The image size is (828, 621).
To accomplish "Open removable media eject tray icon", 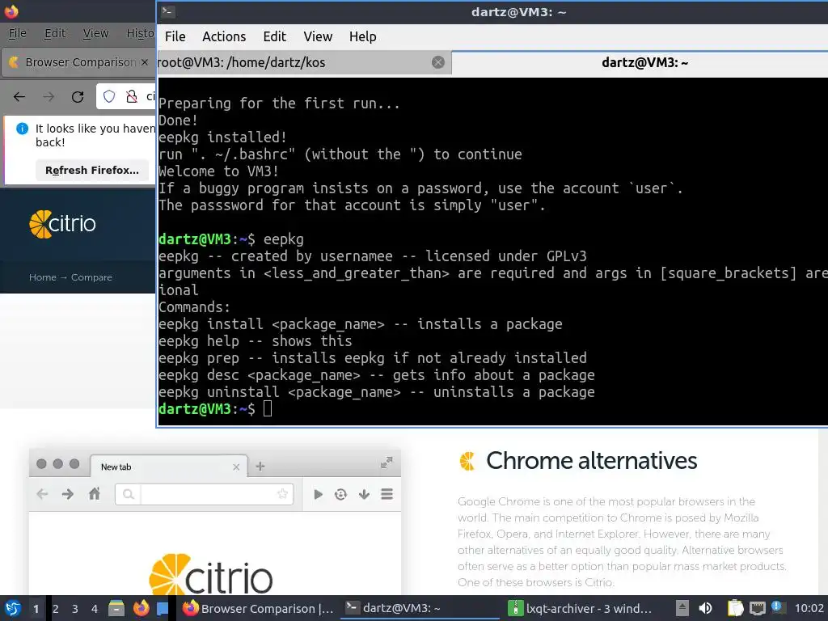I will [x=682, y=608].
